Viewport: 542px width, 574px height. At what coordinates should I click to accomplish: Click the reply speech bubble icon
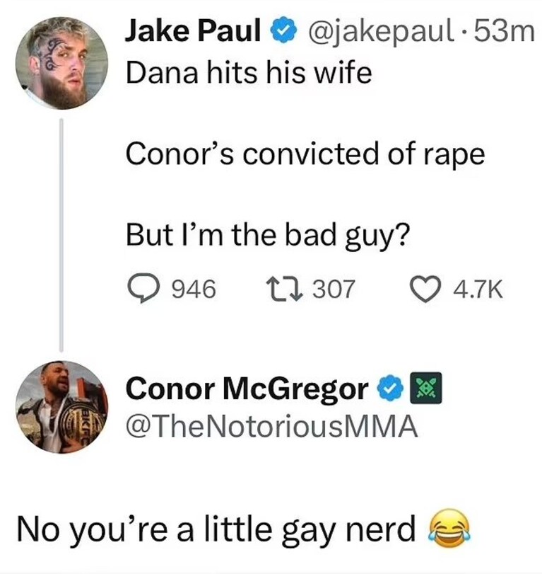[143, 289]
